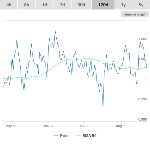Viewport: 150px width, 144px height.
Task: Click the lowest price dip in July
Action: [x=103, y=108]
